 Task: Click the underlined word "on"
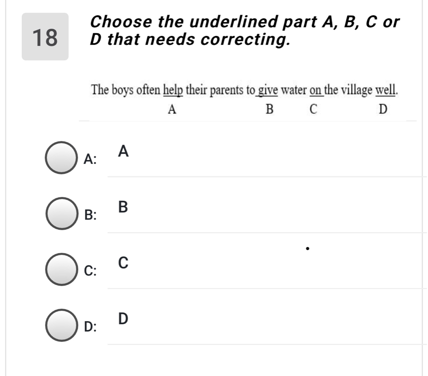315,90
